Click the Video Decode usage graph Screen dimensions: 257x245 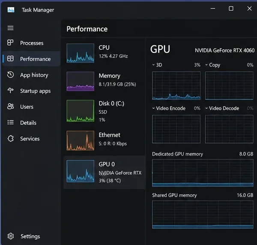point(229,129)
